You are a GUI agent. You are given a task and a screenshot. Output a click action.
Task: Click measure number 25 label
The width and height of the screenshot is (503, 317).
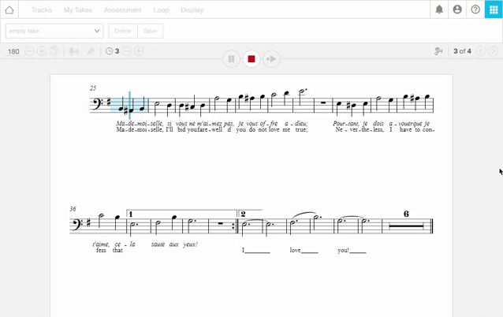pos(93,88)
